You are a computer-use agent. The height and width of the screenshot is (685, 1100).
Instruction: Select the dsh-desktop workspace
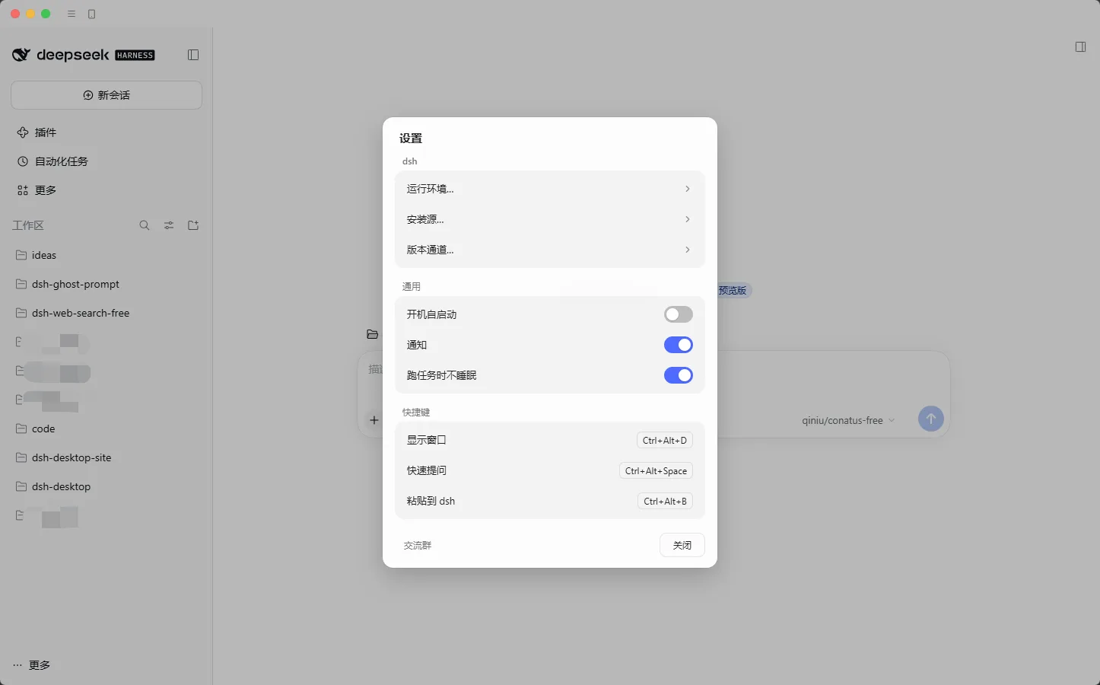click(107, 486)
